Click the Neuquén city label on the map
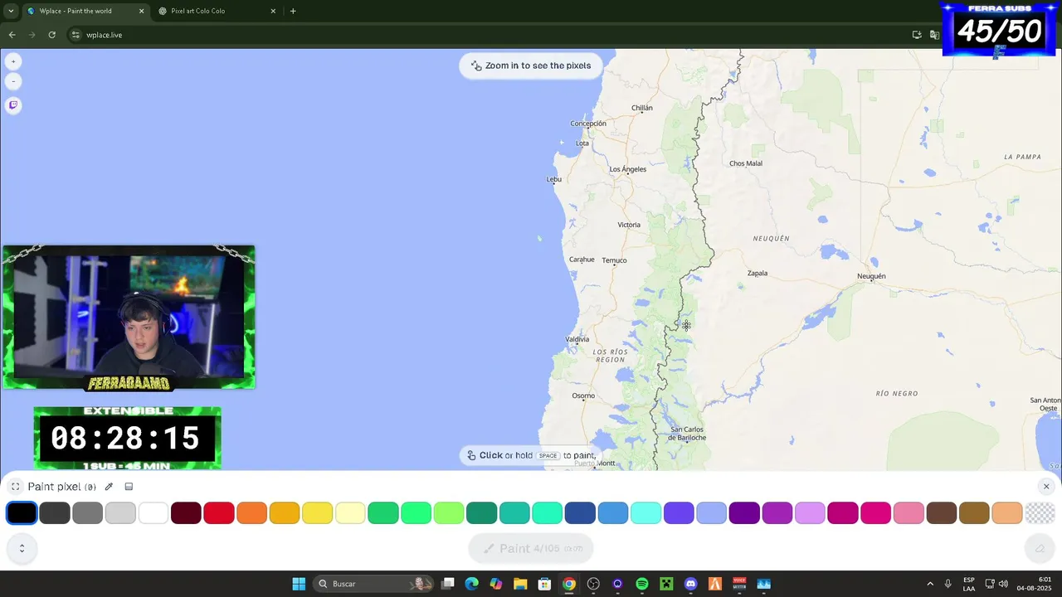 click(871, 276)
